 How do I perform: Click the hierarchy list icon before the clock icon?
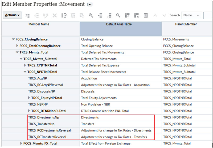click(73, 15)
